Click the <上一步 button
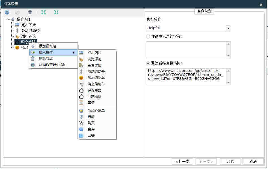The height and width of the screenshot is (169, 268). tap(182, 161)
